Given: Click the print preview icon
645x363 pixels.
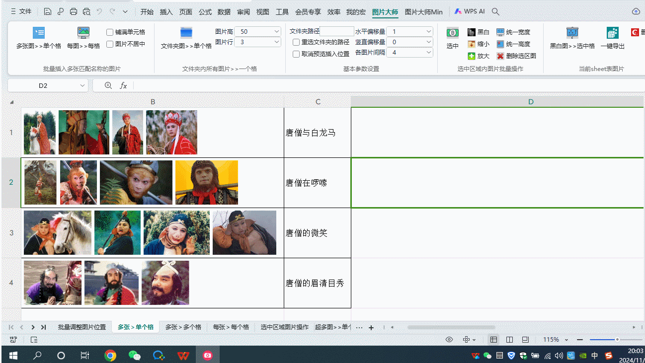Looking at the screenshot, I should click(86, 11).
